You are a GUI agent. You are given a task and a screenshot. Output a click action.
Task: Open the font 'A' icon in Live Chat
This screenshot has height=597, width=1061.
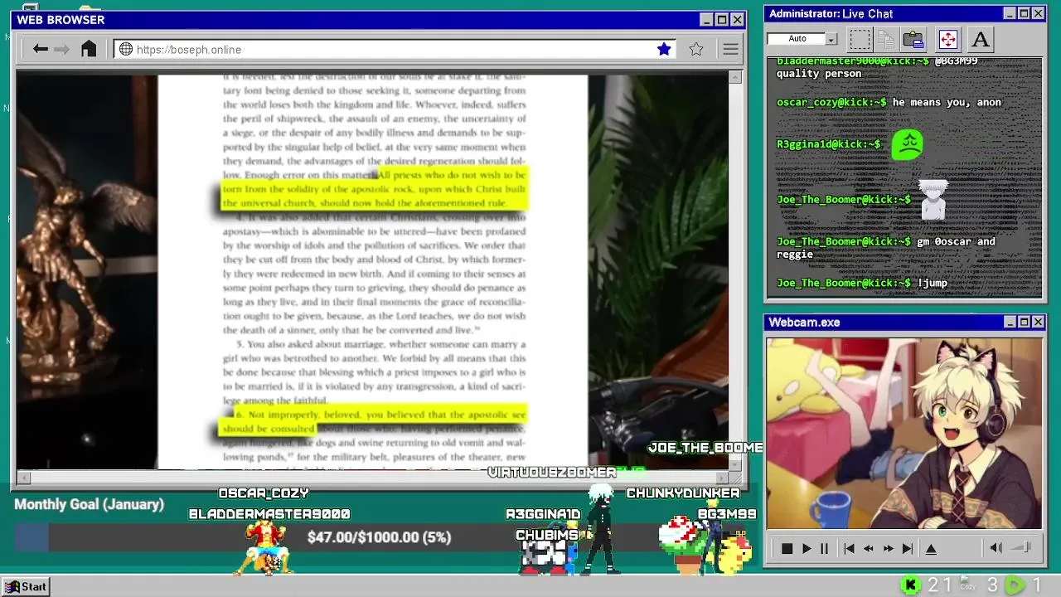[981, 39]
